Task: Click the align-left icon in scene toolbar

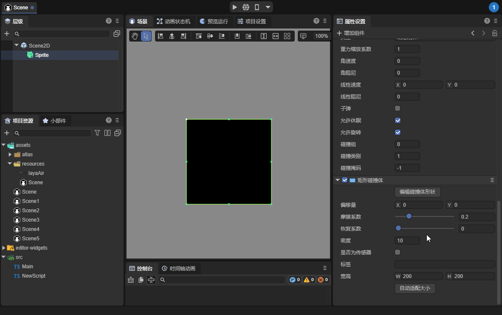Action: [x=161, y=36]
